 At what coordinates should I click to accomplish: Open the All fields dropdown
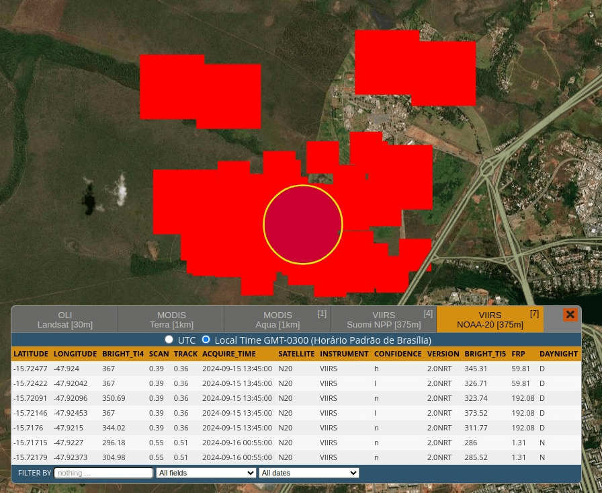206,473
